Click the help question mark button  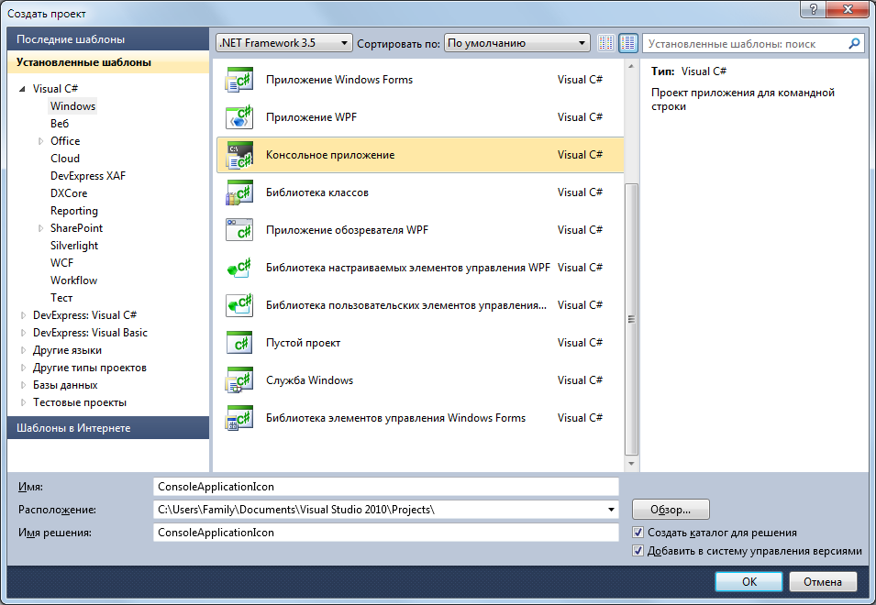click(x=813, y=9)
